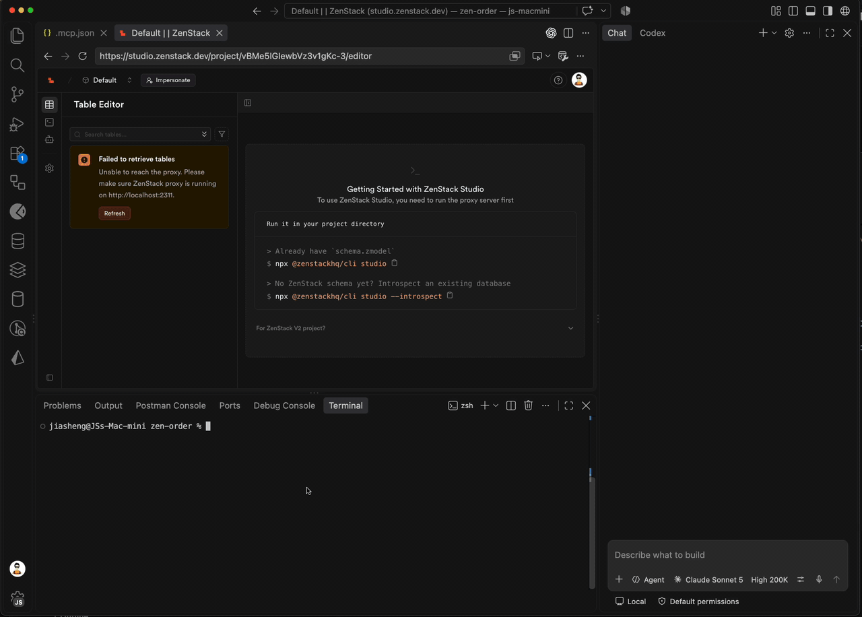Image resolution: width=862 pixels, height=617 pixels.
Task: Go back in the embedded browser
Action: pyautogui.click(x=48, y=56)
